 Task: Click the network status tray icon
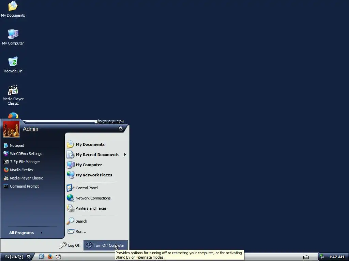pos(322,257)
